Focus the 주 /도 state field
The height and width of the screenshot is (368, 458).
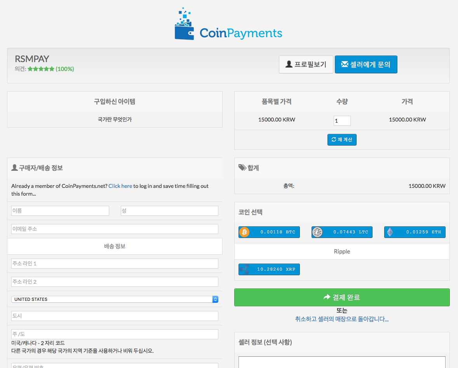tap(115, 334)
